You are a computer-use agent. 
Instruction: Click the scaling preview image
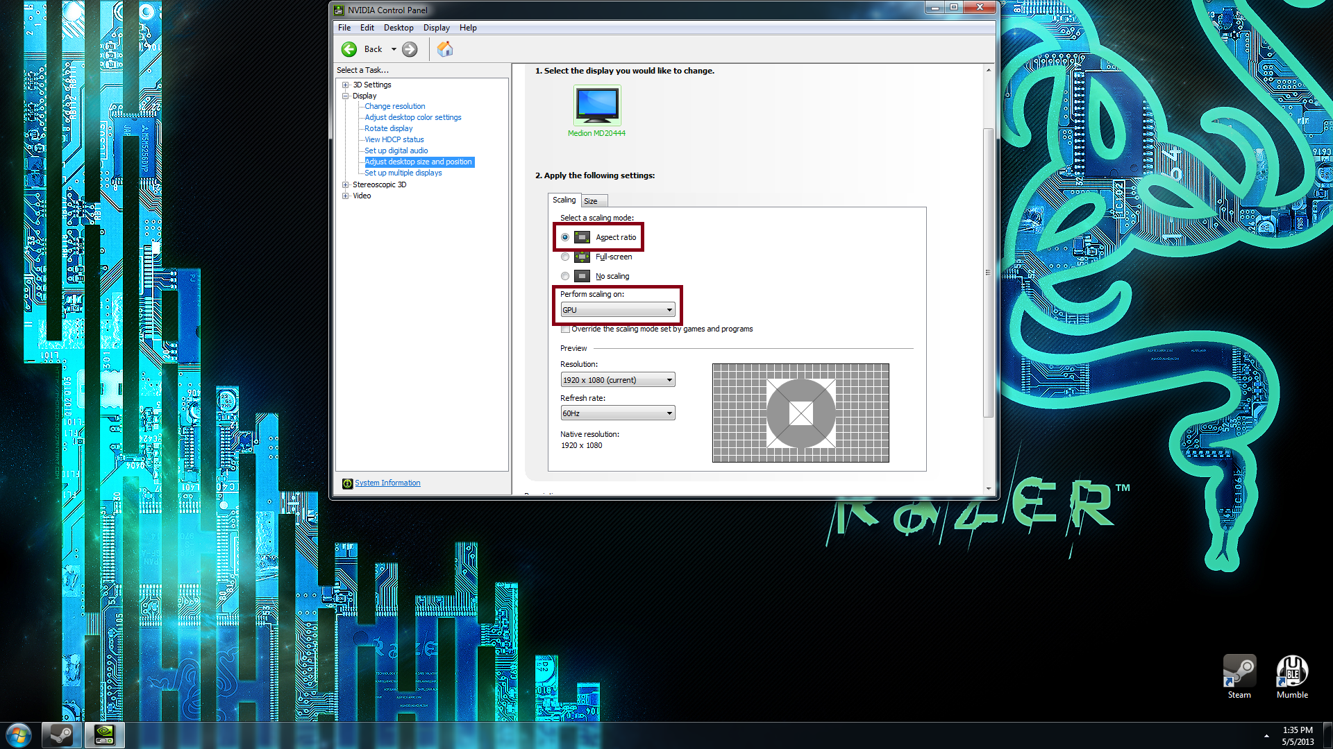(800, 413)
